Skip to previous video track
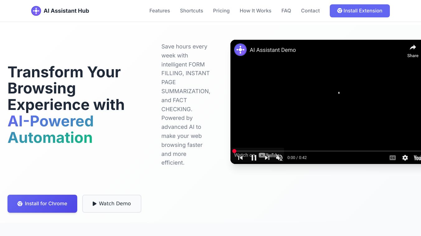This screenshot has width=421, height=236. pos(240,158)
